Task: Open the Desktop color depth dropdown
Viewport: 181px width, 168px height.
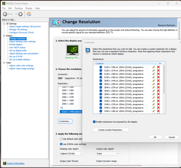Action: click(x=71, y=154)
